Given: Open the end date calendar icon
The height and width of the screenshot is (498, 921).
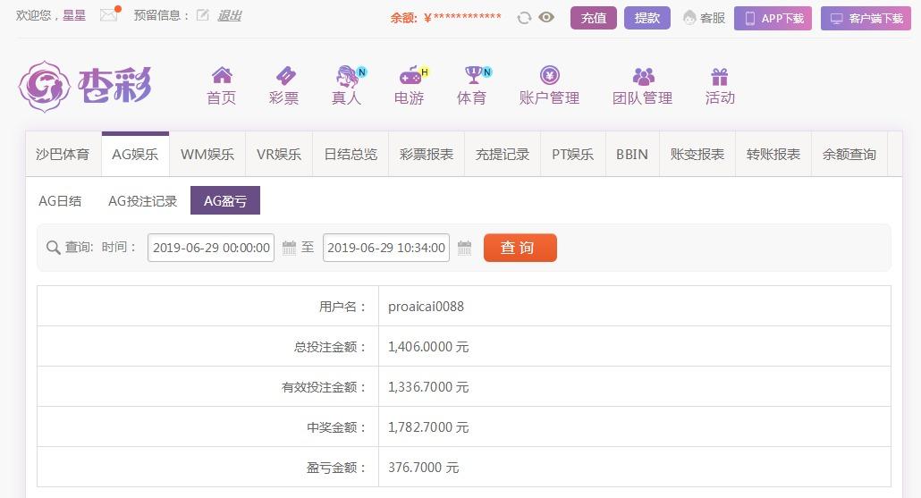Looking at the screenshot, I should 464,248.
